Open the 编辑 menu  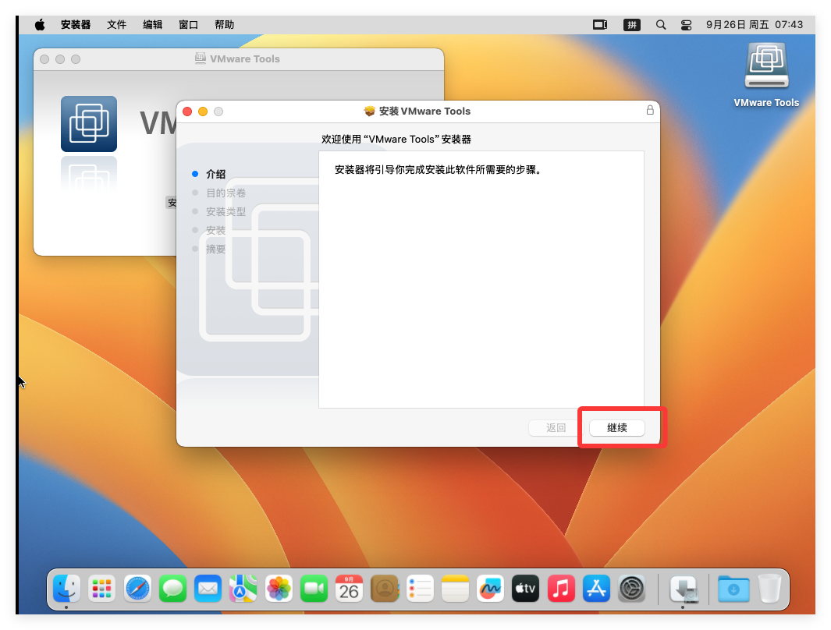[153, 24]
